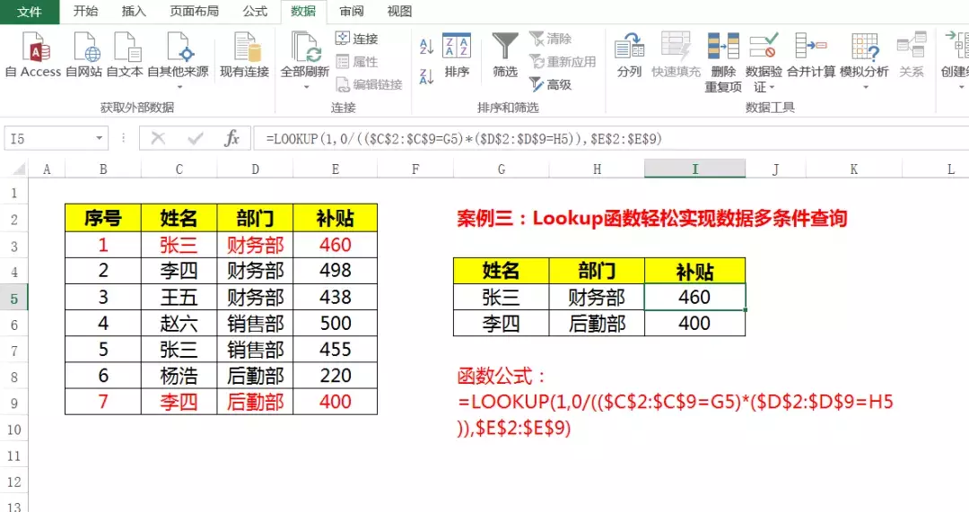Click 重新应用 reapply filter
The height and width of the screenshot is (512, 969).
pyautogui.click(x=563, y=62)
